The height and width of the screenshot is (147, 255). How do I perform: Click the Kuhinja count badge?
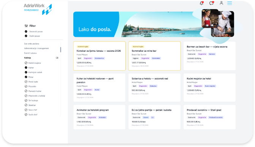pyautogui.click(x=57, y=58)
